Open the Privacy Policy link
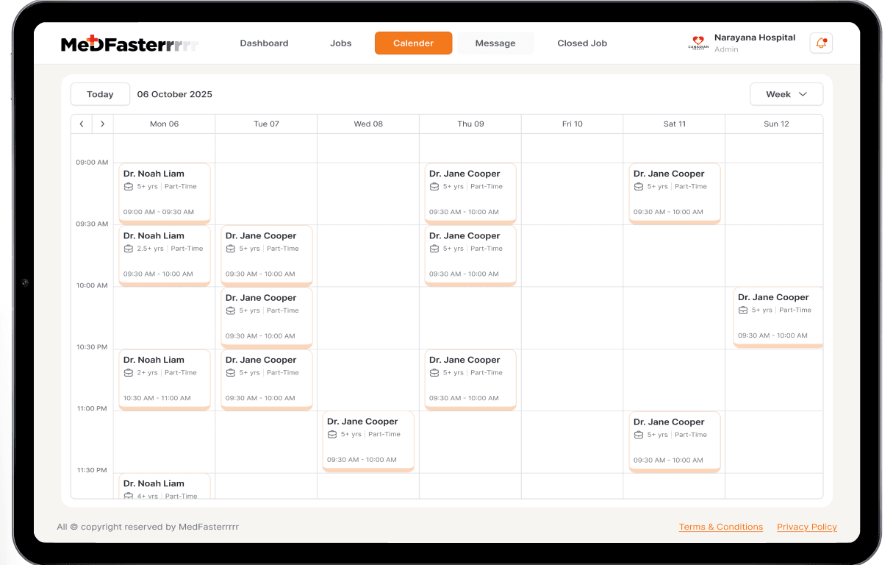 click(x=806, y=527)
